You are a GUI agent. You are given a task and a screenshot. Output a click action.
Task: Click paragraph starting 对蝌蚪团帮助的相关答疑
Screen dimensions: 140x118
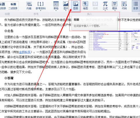(70, 109)
